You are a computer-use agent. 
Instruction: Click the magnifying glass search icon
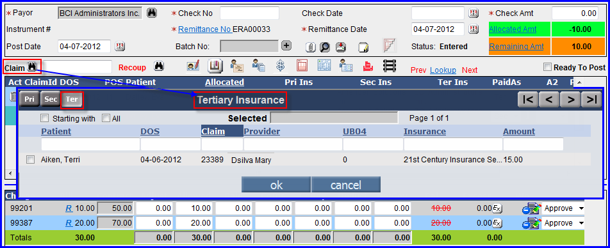[x=324, y=47]
